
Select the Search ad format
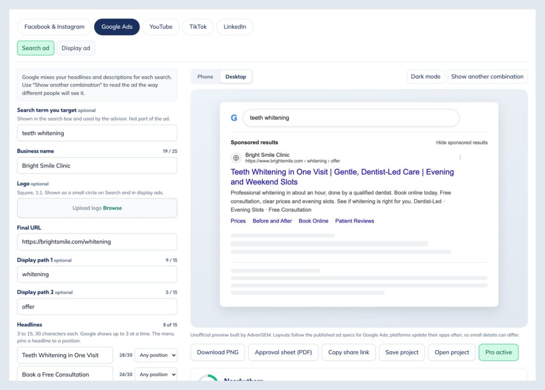pyautogui.click(x=36, y=48)
